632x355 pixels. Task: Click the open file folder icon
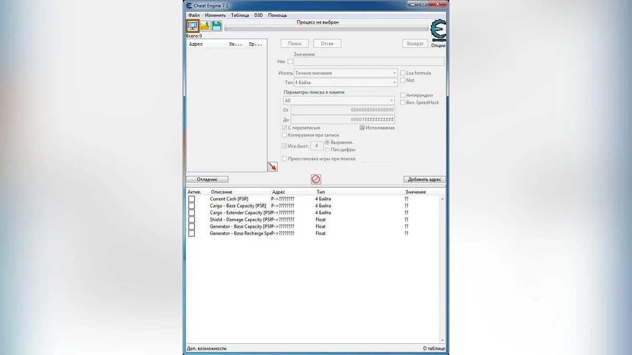point(205,26)
